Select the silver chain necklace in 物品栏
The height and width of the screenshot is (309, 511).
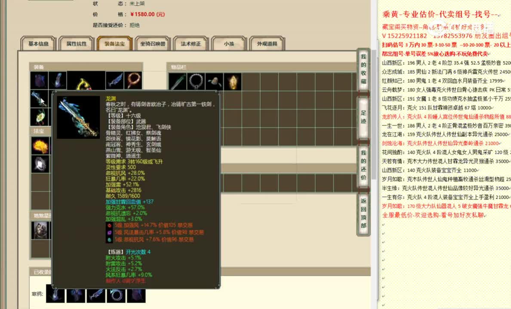[196, 82]
